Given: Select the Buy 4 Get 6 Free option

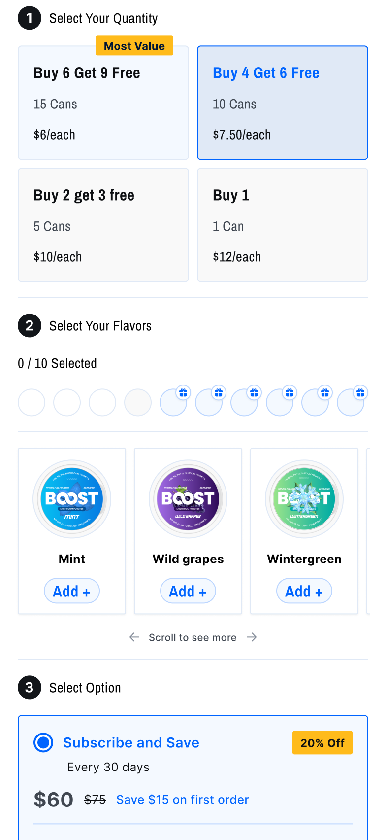Looking at the screenshot, I should (x=283, y=103).
